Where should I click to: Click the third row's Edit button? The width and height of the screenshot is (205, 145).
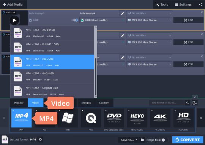coord(188,64)
